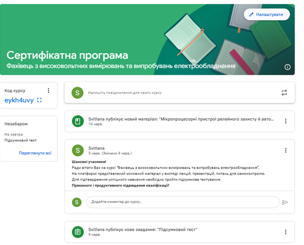Click the 9 черв. date on assignment post
The width and height of the screenshot is (304, 245).
click(x=95, y=235)
